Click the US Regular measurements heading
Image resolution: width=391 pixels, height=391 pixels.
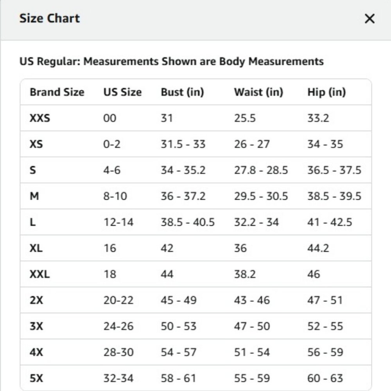(x=171, y=61)
